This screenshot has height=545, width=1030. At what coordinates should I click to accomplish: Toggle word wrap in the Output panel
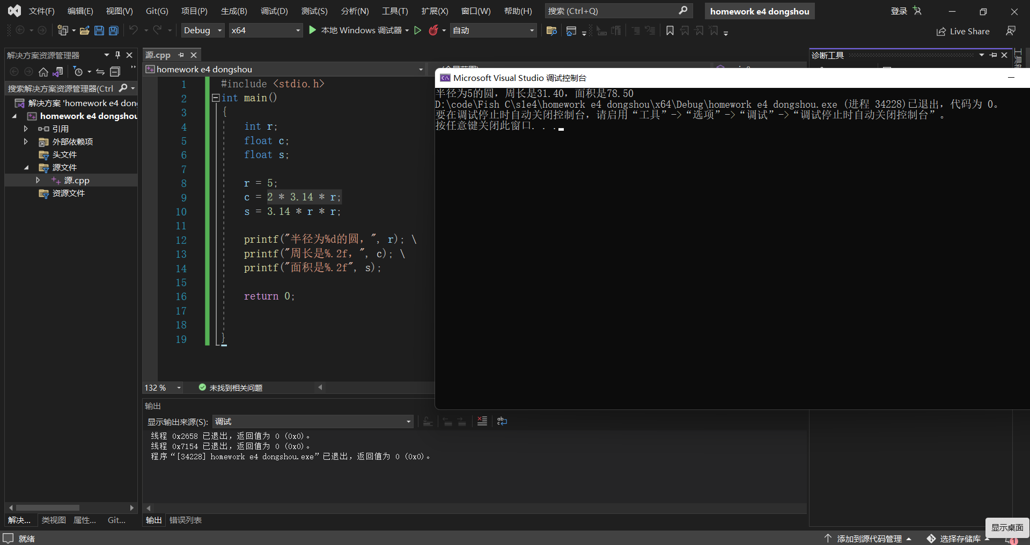502,421
